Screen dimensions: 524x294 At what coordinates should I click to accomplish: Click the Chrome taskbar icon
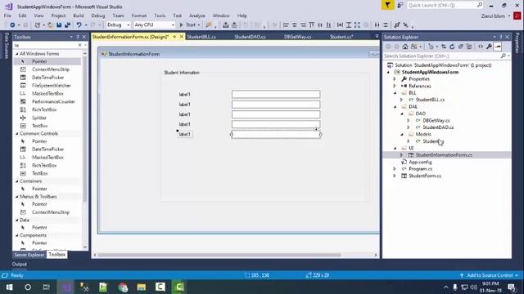tap(123, 287)
